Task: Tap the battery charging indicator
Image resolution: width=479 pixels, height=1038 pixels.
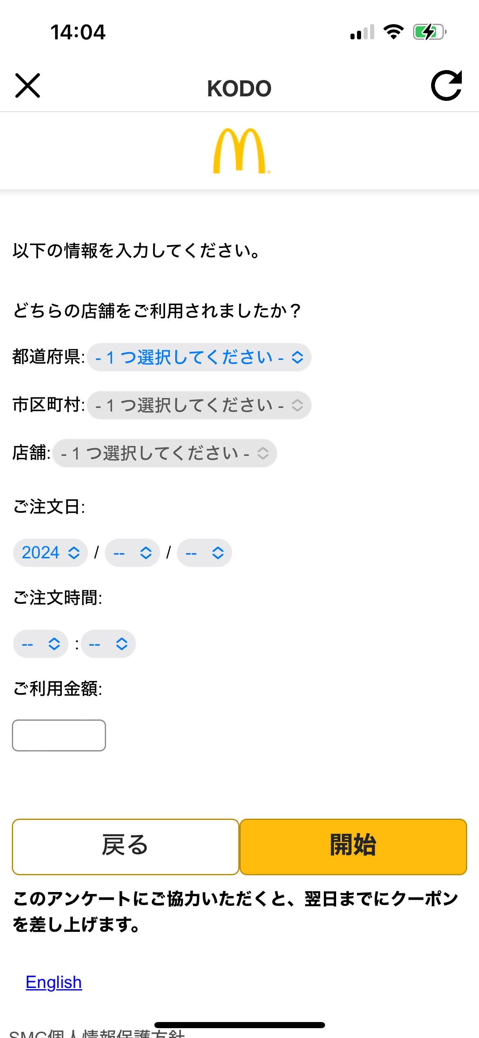Action: (x=429, y=32)
